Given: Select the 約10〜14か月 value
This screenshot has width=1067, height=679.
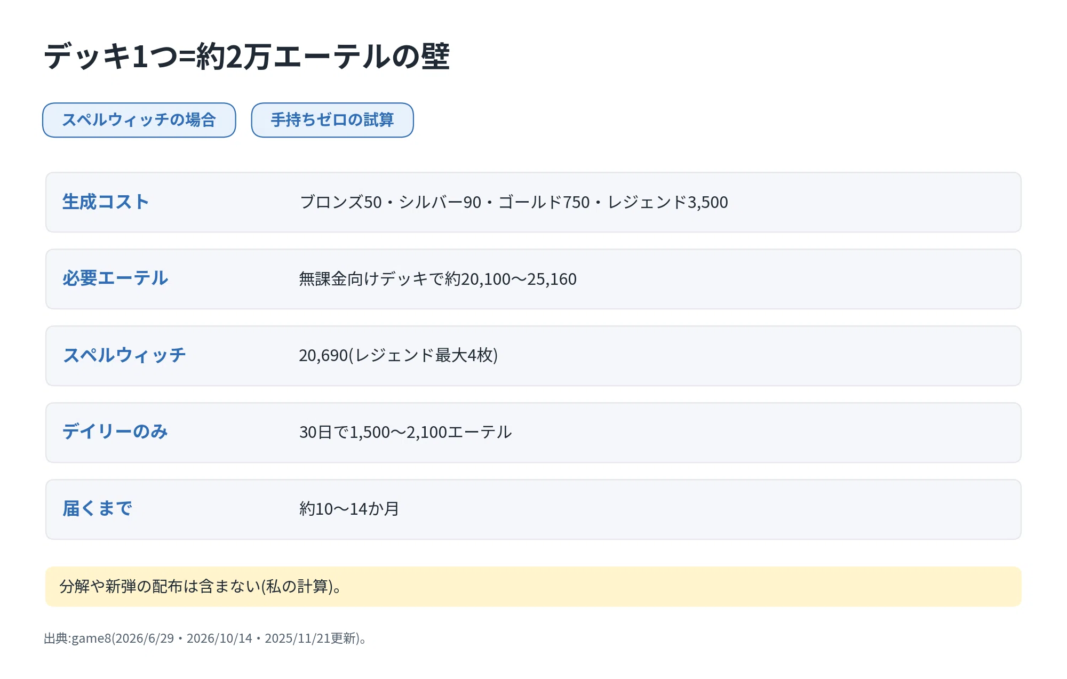Looking at the screenshot, I should (x=349, y=509).
